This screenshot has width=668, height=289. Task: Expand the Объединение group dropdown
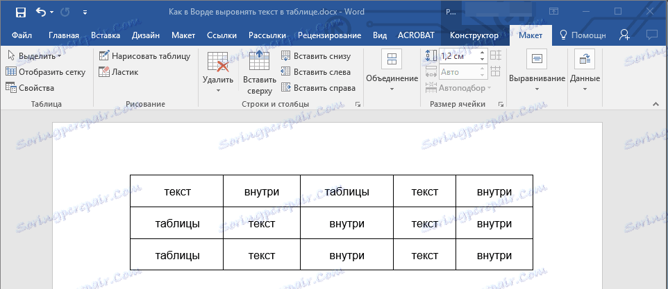pyautogui.click(x=392, y=71)
